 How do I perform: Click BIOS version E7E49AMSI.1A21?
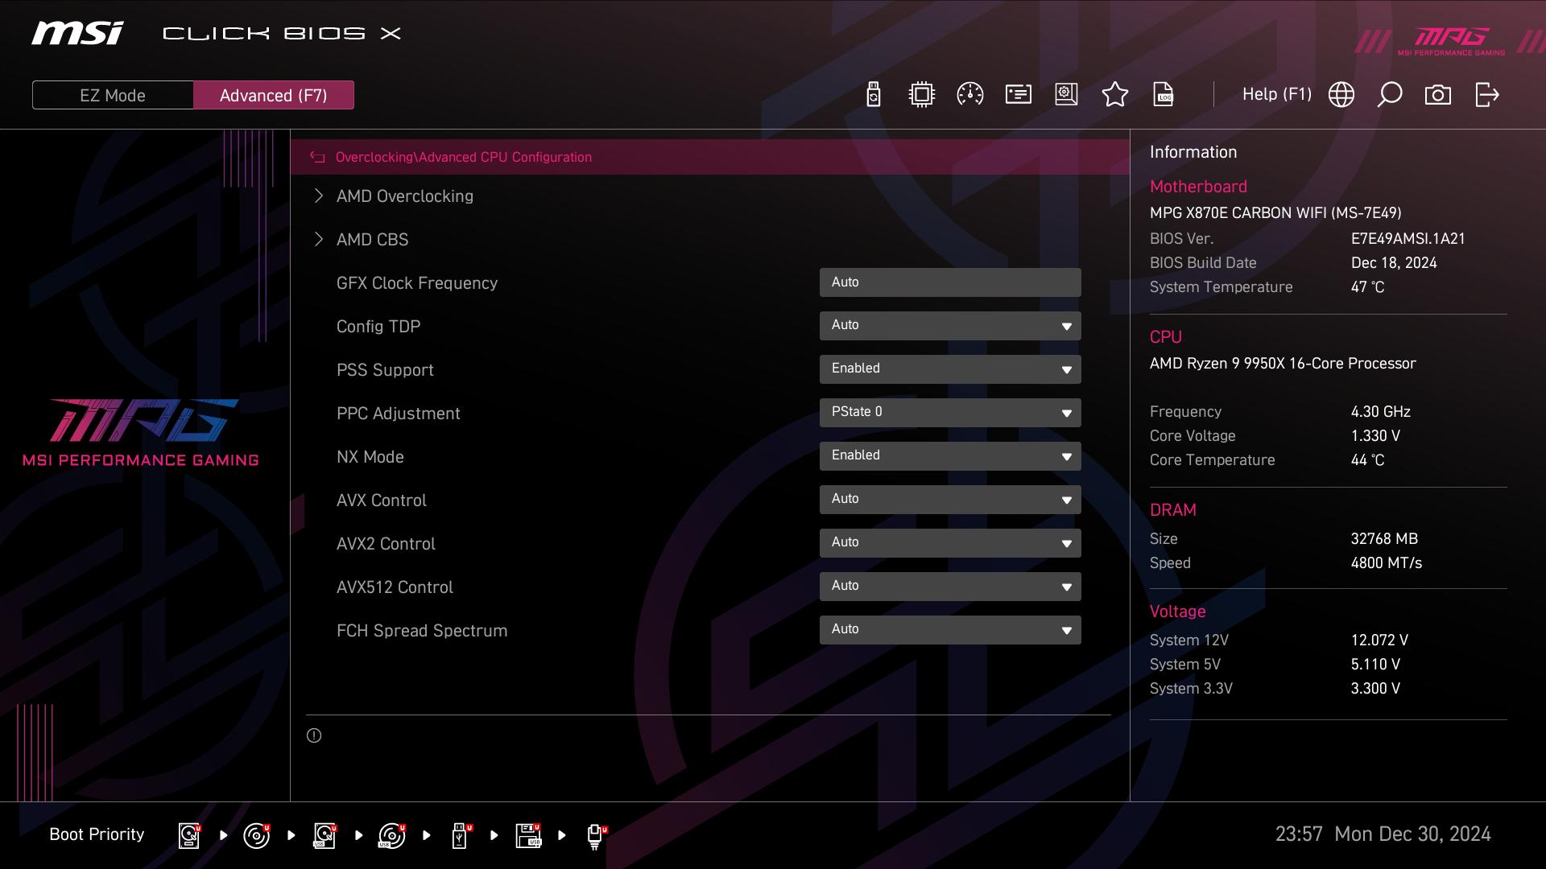tap(1408, 239)
